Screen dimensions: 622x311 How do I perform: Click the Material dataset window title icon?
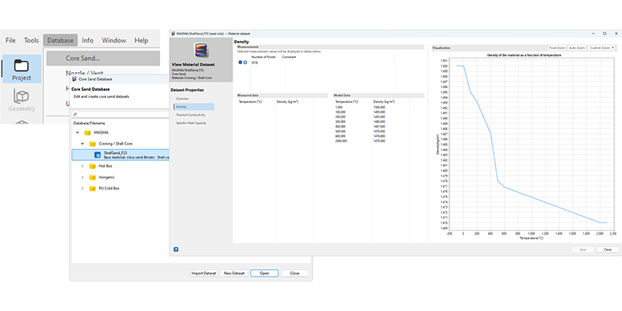(173, 33)
